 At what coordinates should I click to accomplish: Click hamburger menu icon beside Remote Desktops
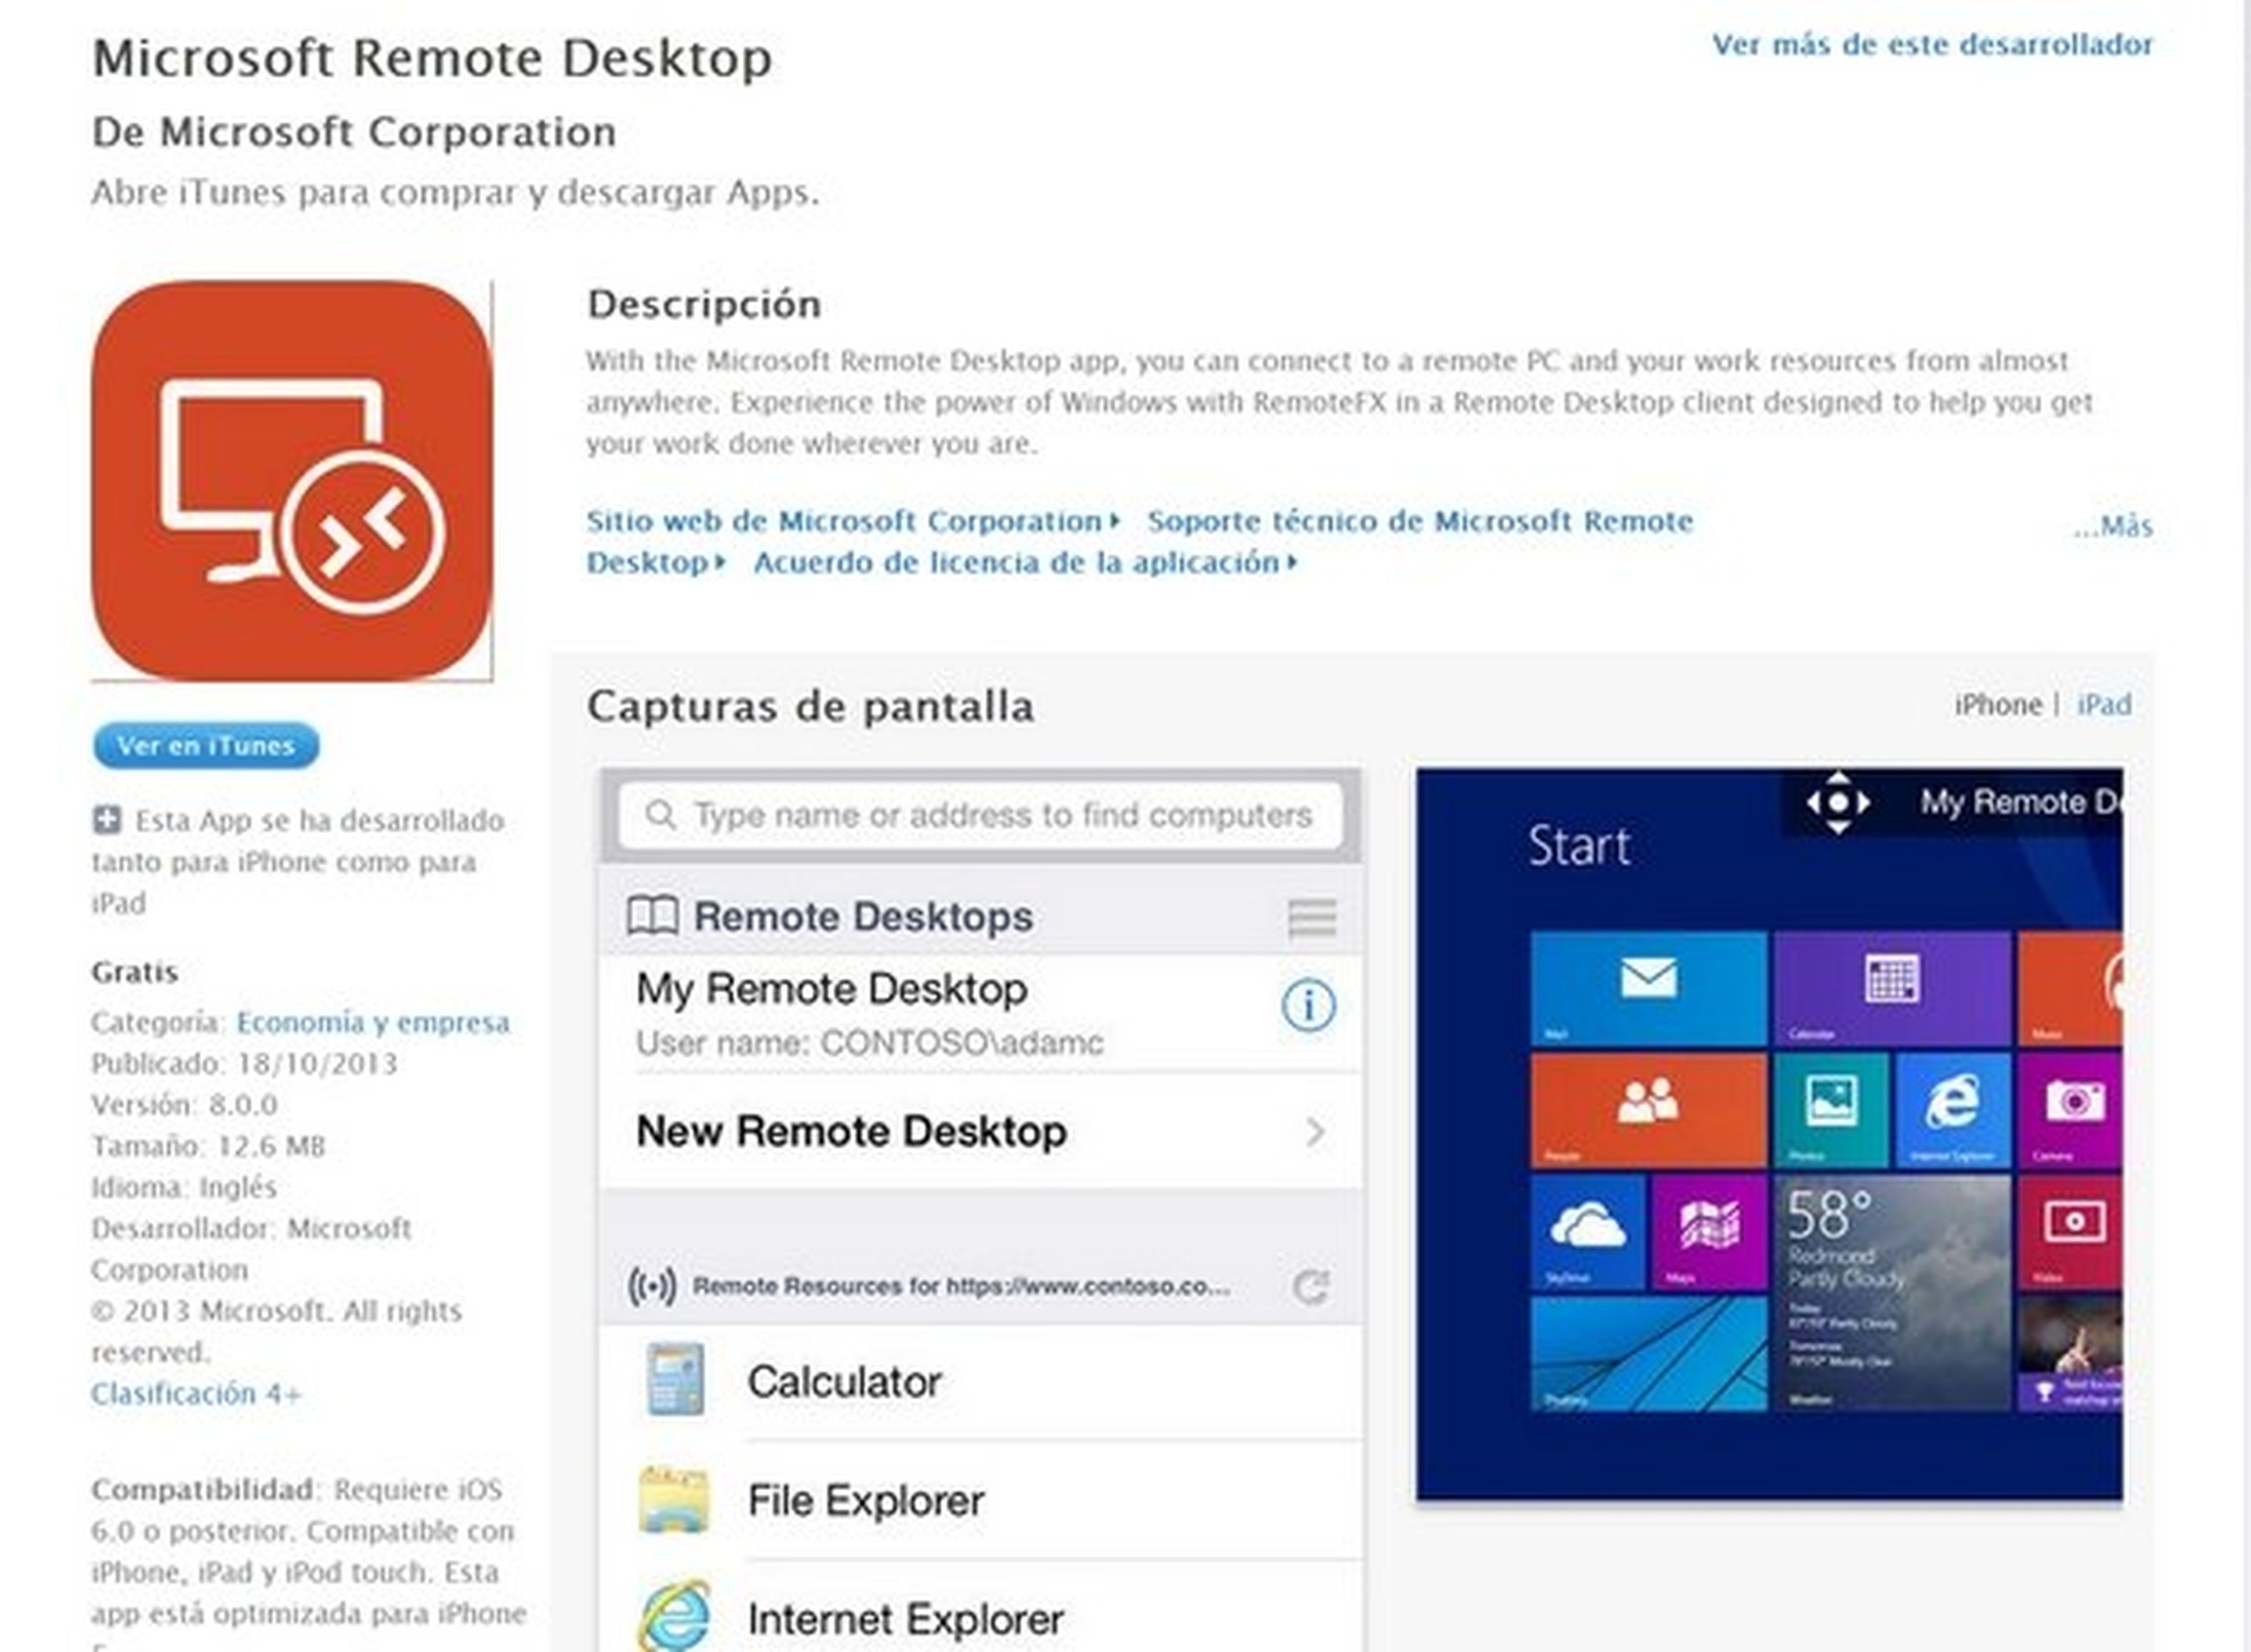(x=1312, y=917)
